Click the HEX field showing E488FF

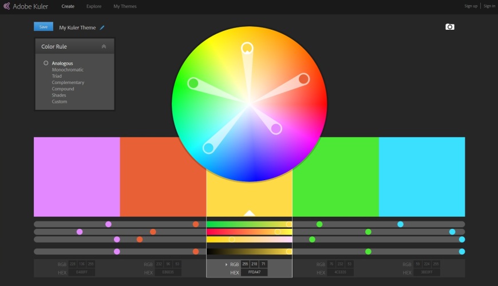coord(82,272)
